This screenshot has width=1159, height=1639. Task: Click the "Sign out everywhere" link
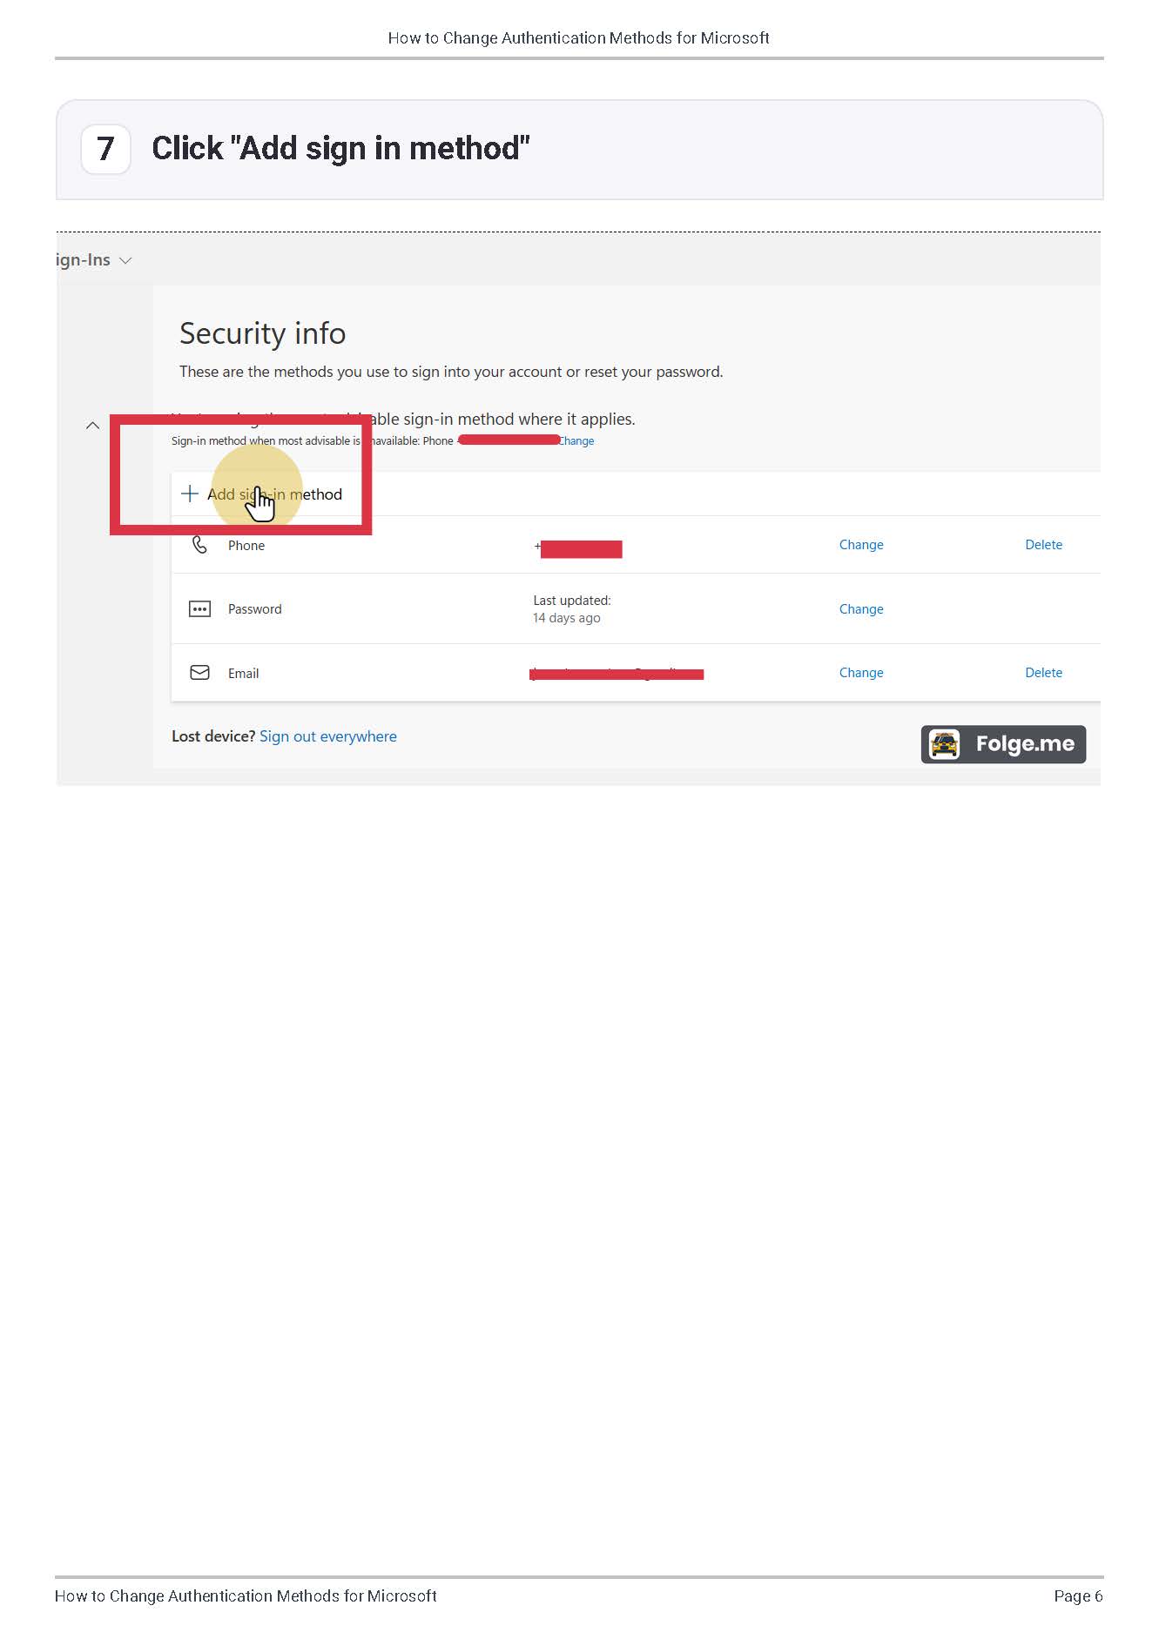coord(327,736)
